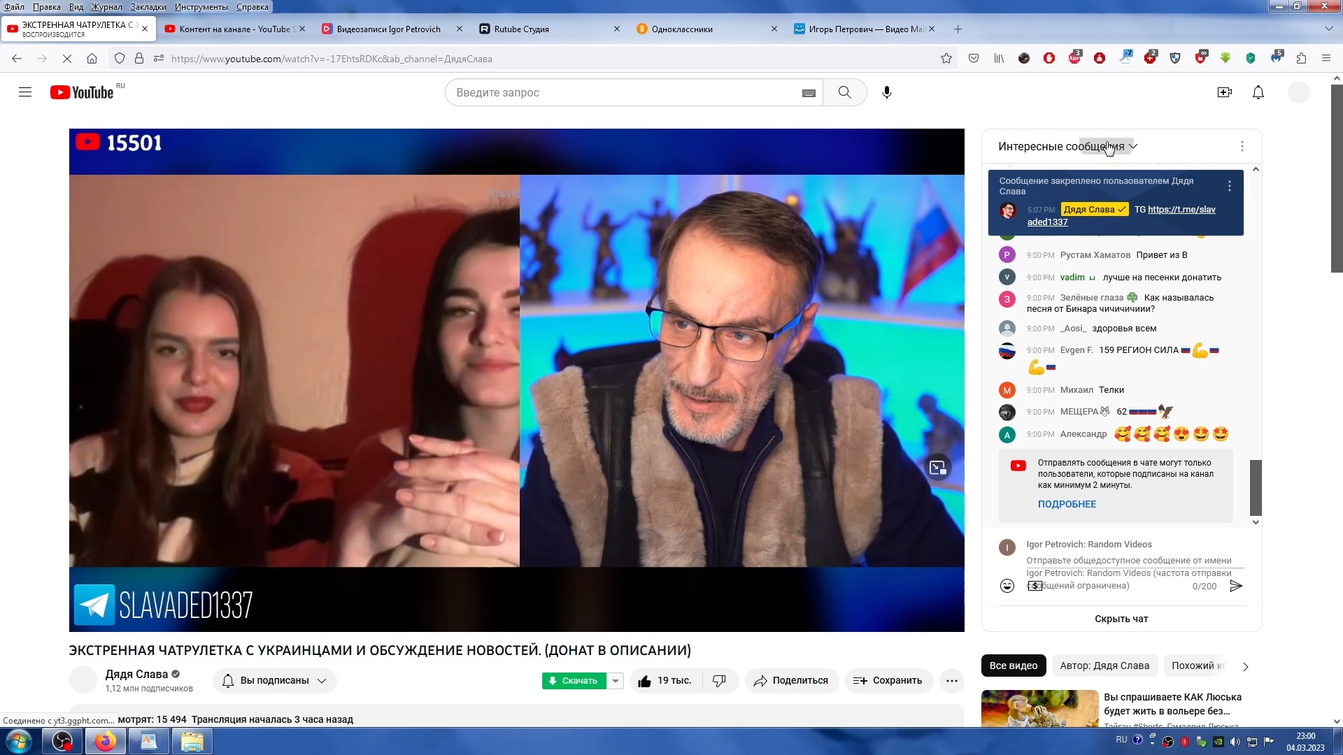The height and width of the screenshot is (755, 1343).
Task: Switch to the Rutube Студия tab
Action: point(521,29)
